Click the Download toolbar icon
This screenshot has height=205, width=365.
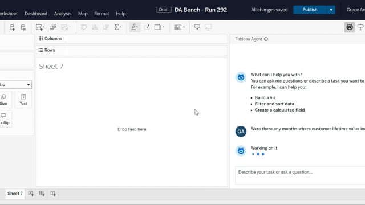coord(197,27)
